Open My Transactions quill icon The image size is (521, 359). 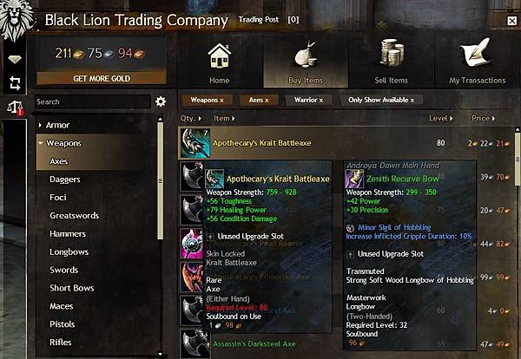[x=476, y=52]
